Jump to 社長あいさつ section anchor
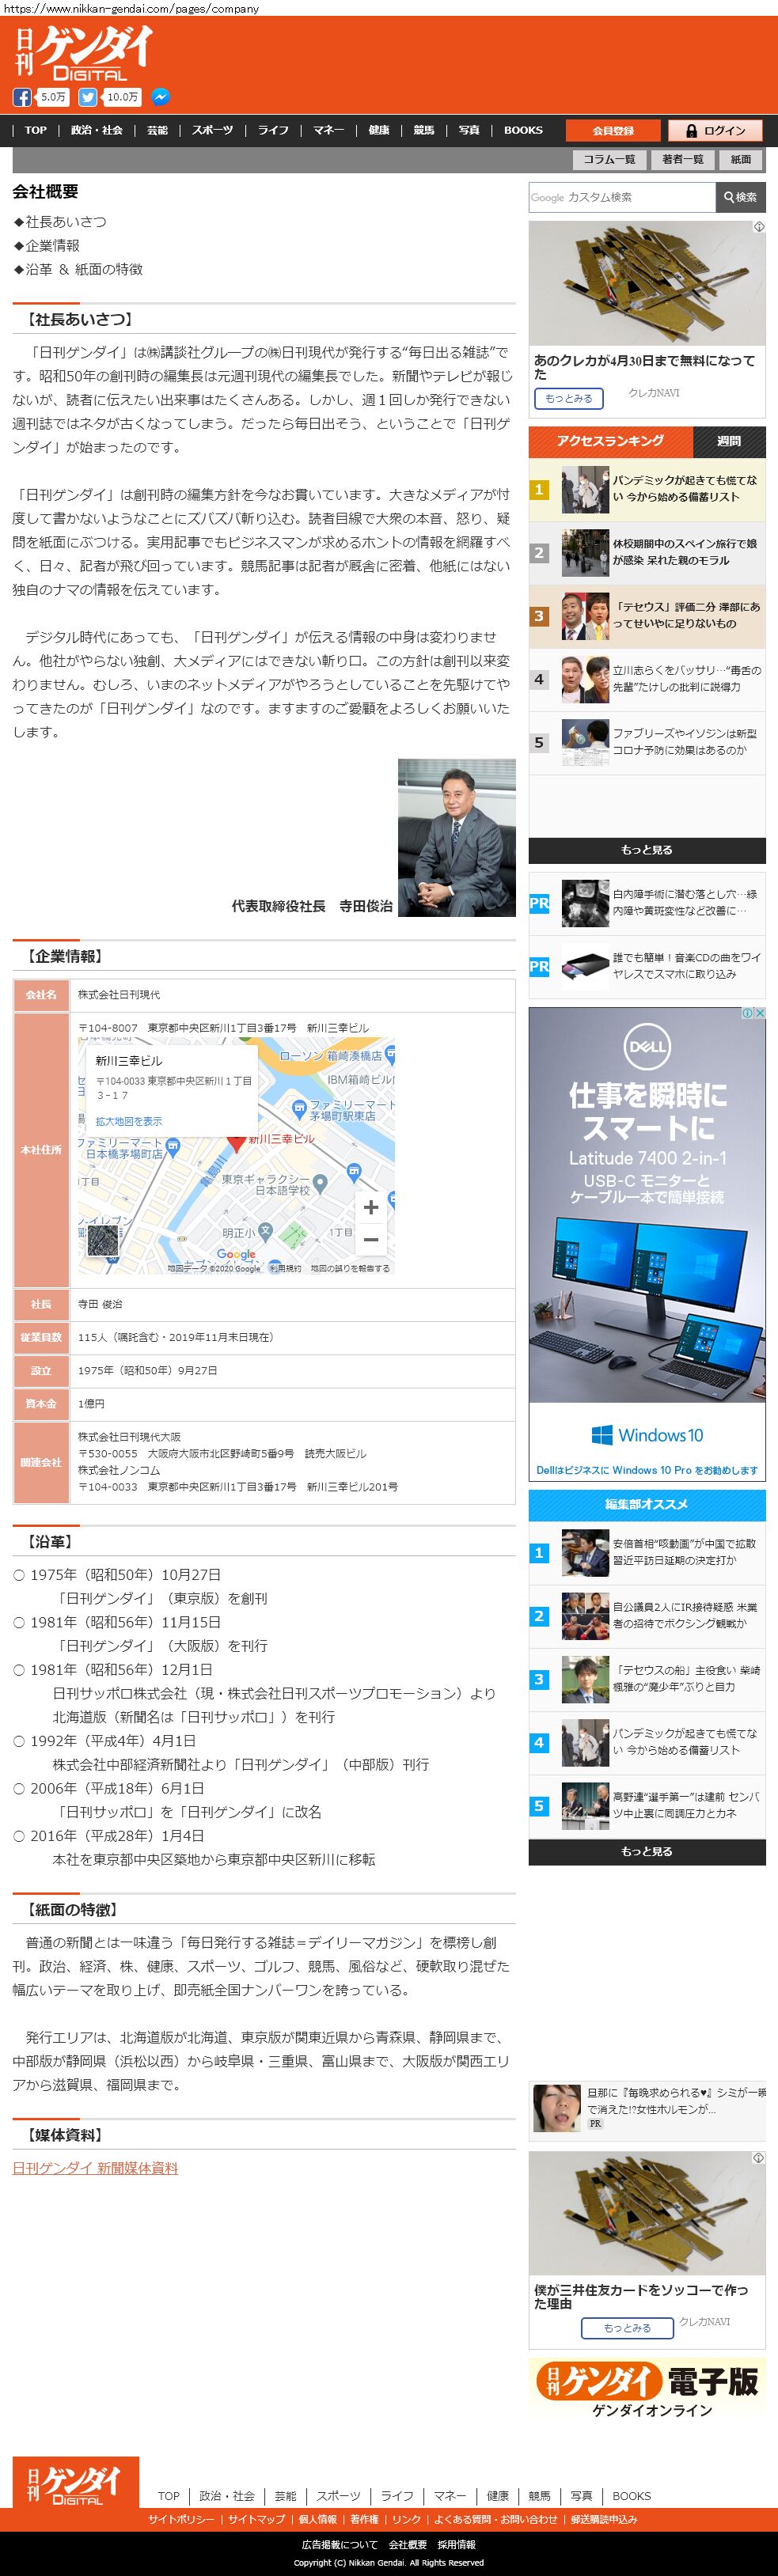The height and width of the screenshot is (2576, 778). click(65, 222)
